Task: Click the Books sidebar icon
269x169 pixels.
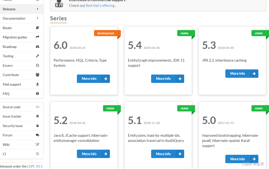Action: 37,28
